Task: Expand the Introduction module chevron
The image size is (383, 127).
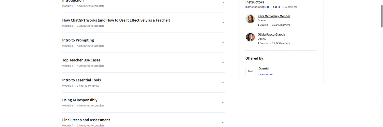Action: 223,3
